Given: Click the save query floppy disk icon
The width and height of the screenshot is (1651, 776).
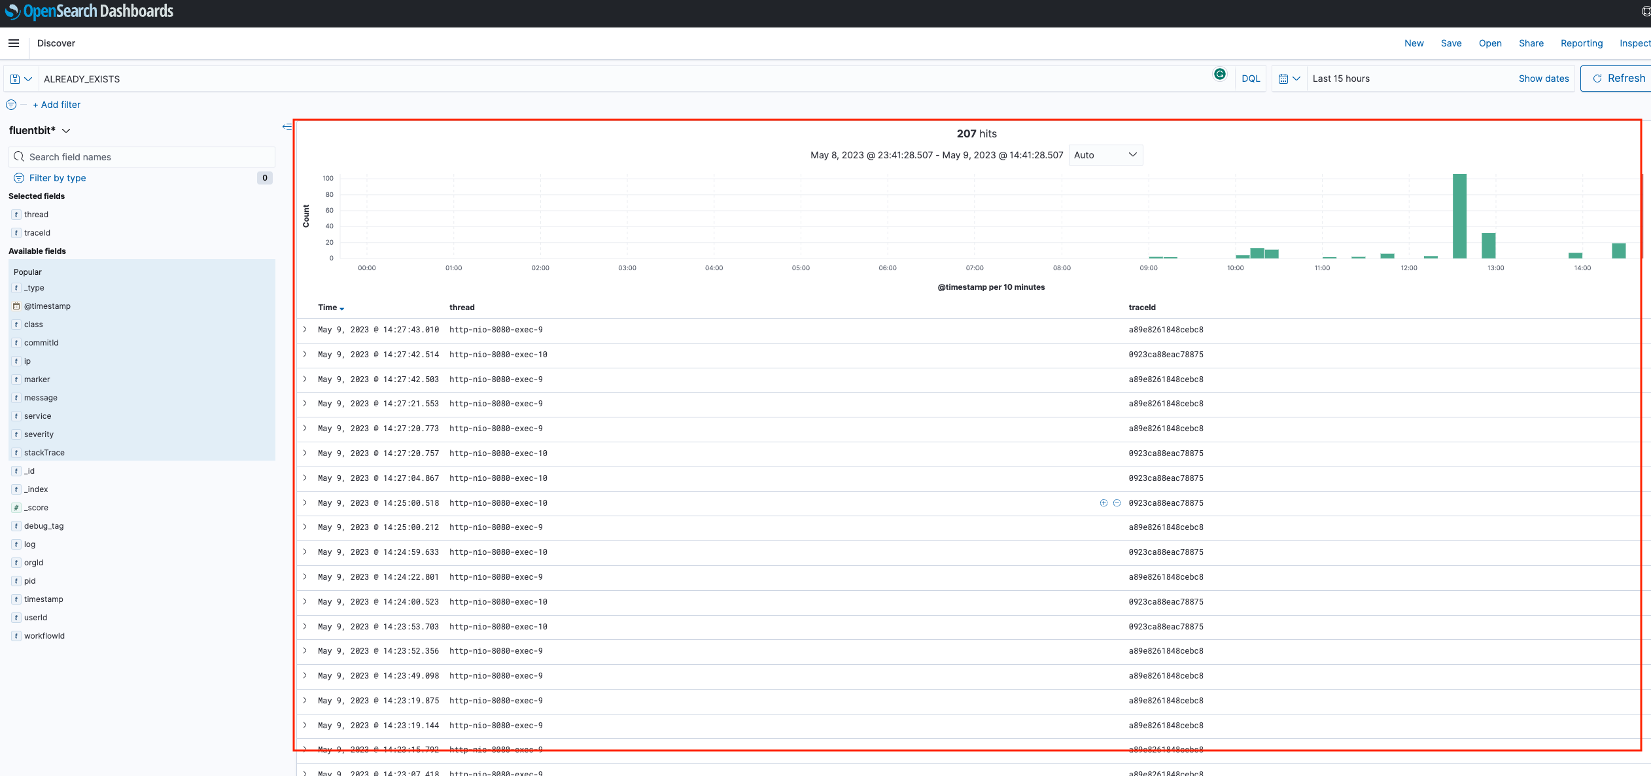Looking at the screenshot, I should click(16, 78).
